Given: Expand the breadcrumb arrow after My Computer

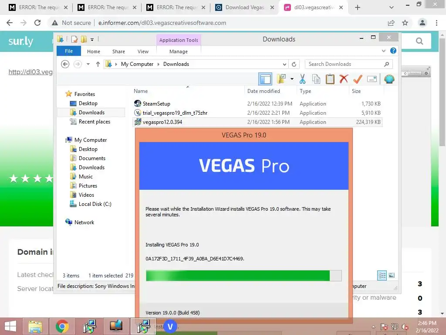Looking at the screenshot, I should click(159, 64).
